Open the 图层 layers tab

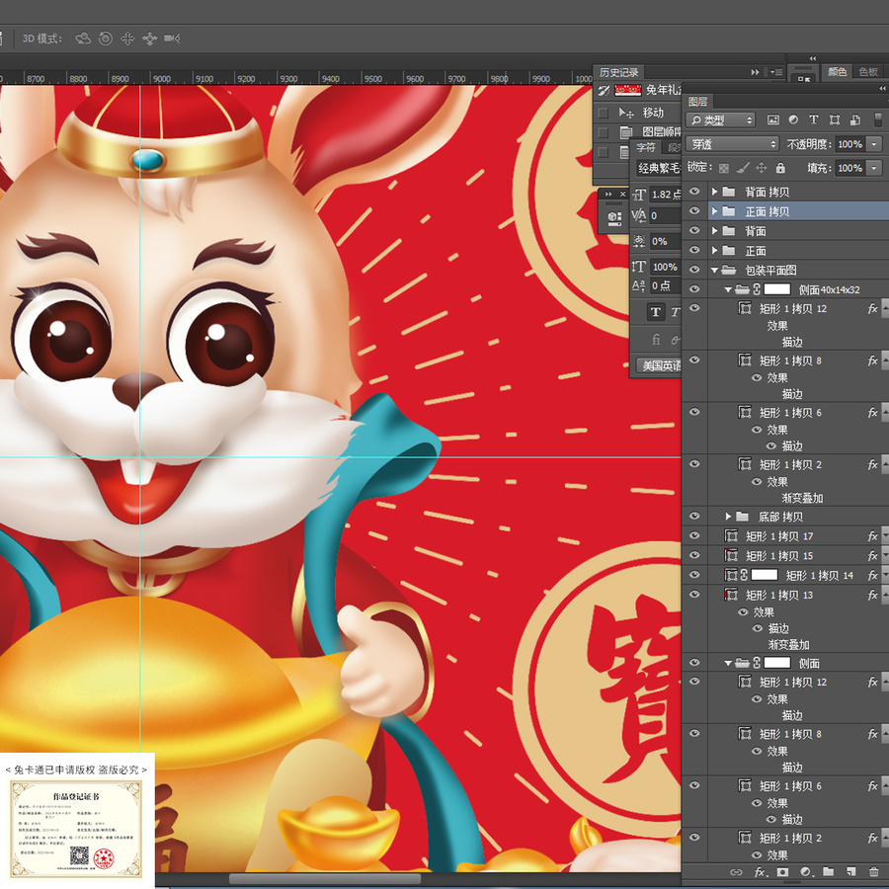tap(698, 102)
